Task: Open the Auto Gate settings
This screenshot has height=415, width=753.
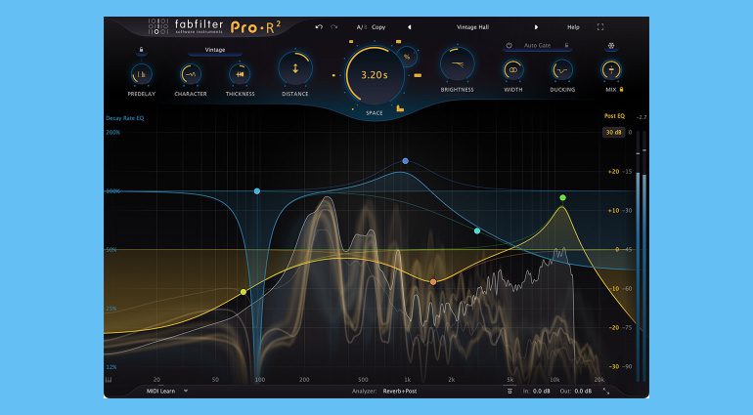Action: tap(538, 46)
